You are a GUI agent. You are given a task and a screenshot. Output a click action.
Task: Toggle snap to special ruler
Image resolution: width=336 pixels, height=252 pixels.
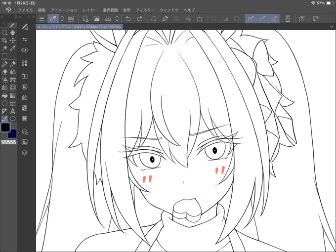262,19
